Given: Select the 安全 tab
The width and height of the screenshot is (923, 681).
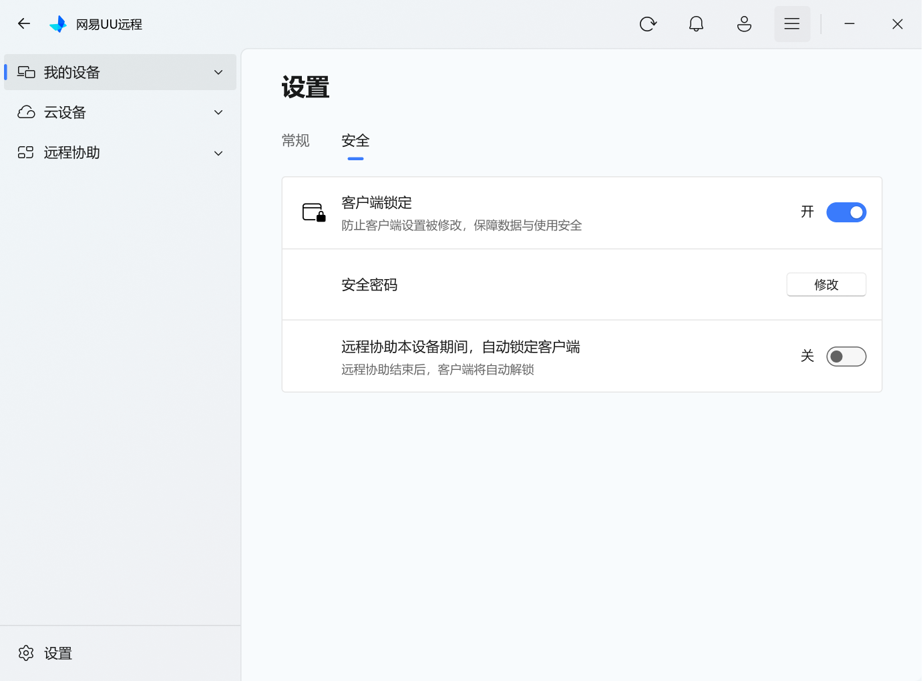Looking at the screenshot, I should click(355, 140).
